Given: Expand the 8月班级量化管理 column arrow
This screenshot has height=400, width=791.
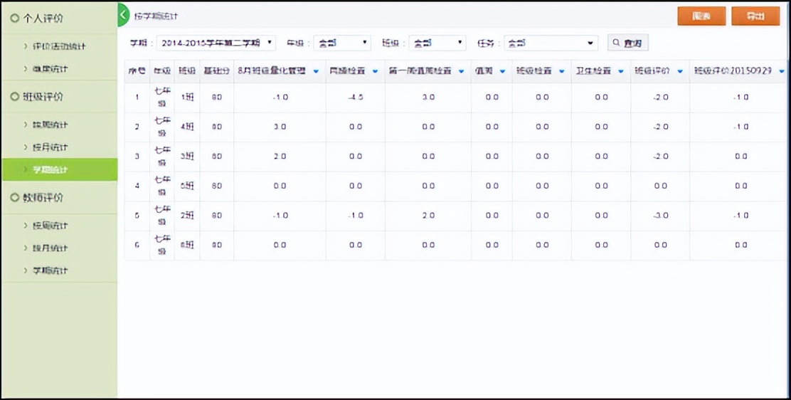Looking at the screenshot, I should click(316, 72).
